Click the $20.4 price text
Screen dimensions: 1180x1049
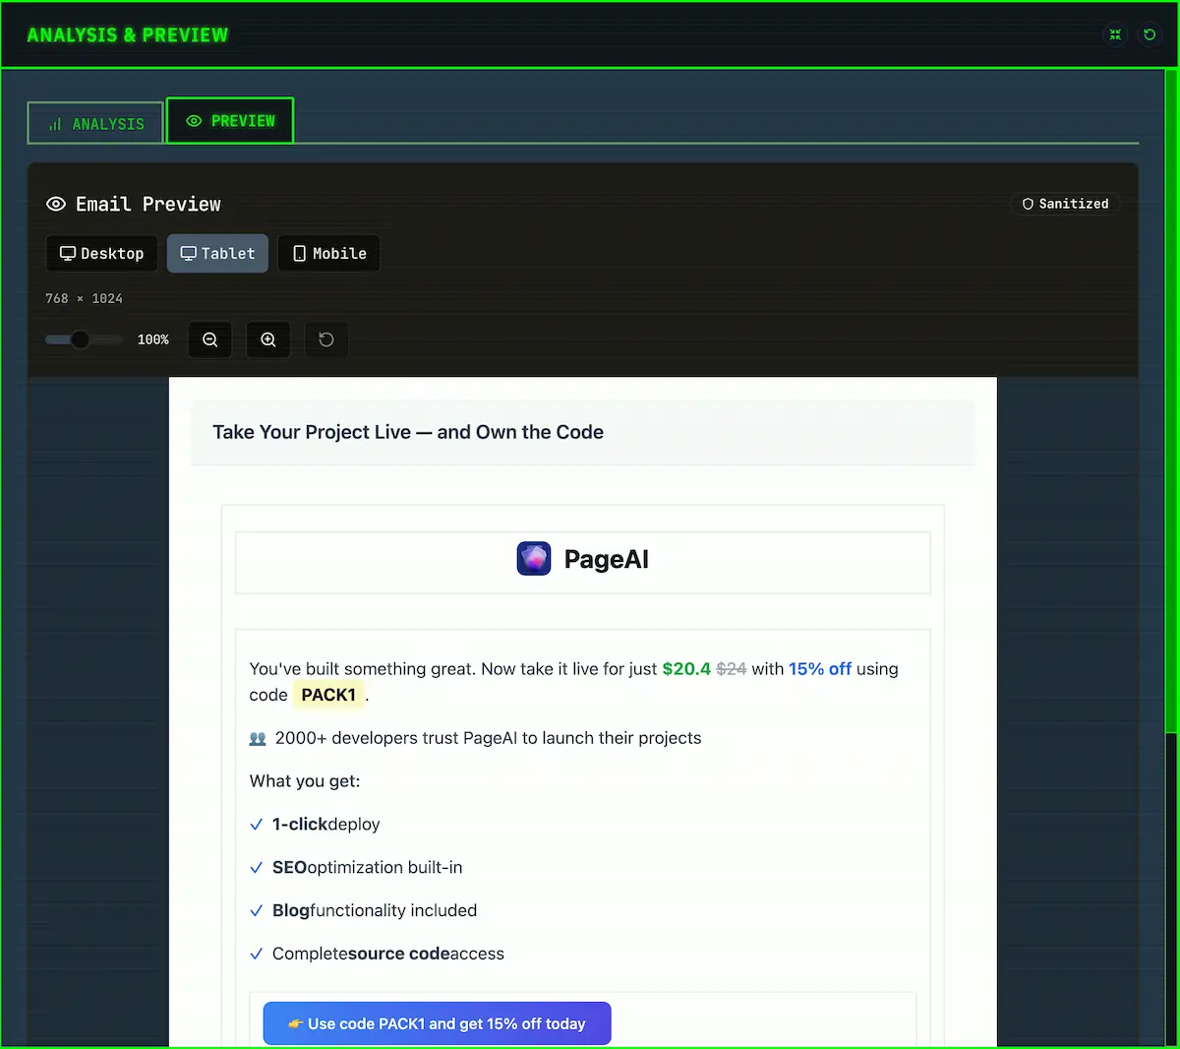(x=686, y=669)
